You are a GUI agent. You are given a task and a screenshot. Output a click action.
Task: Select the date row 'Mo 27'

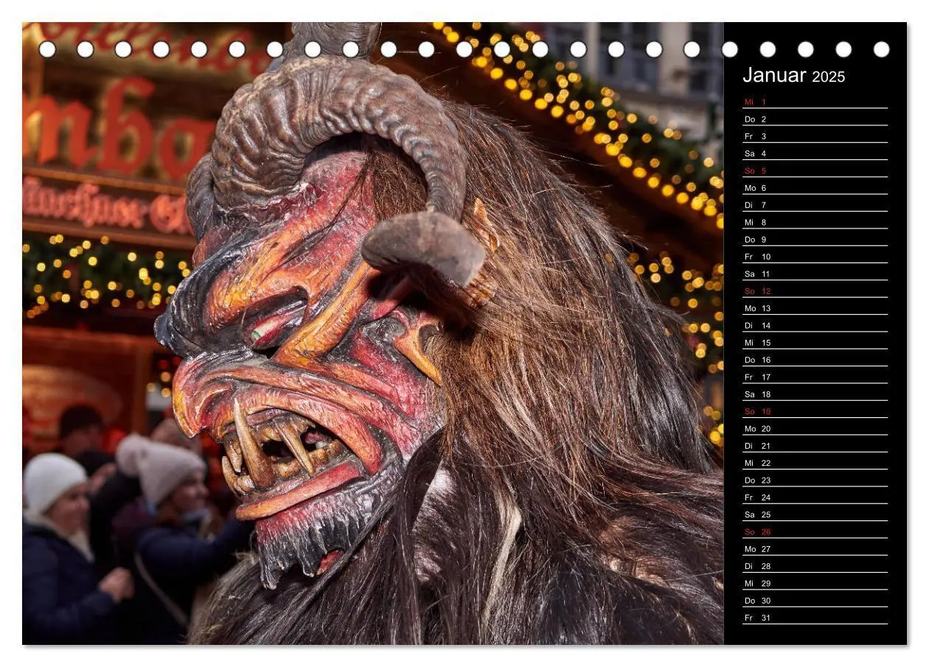(815, 549)
